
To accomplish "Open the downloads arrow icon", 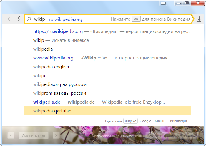I will pyautogui.click(x=199, y=19).
